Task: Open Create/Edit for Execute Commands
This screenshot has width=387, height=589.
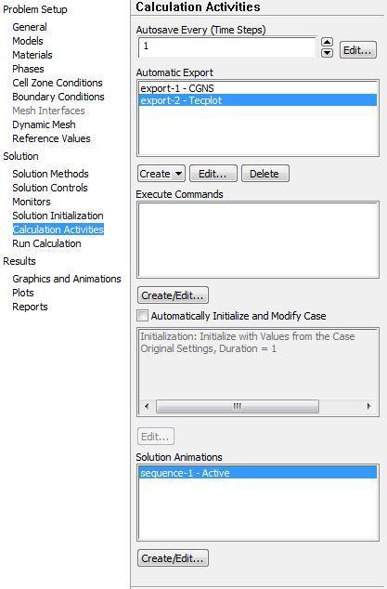Action: [173, 295]
